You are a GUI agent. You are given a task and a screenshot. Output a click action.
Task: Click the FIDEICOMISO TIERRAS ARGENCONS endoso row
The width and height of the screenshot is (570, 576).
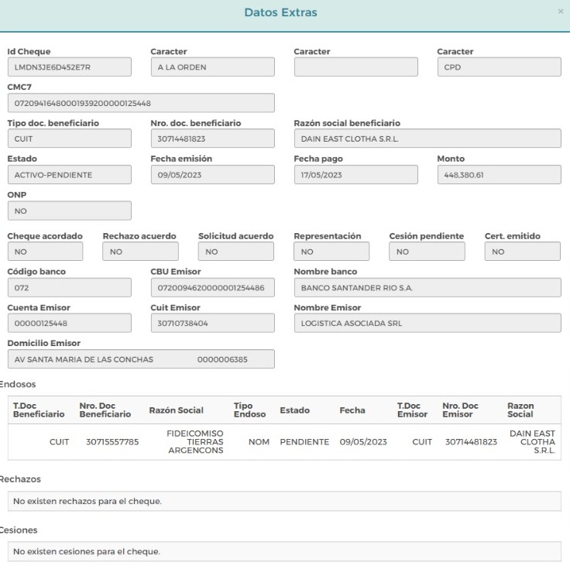pos(284,442)
